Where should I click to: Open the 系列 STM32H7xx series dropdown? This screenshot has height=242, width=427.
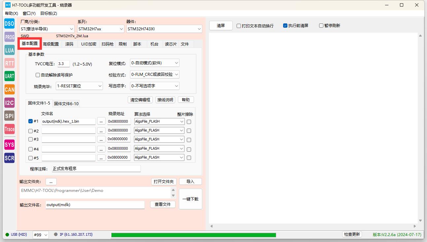point(101,29)
